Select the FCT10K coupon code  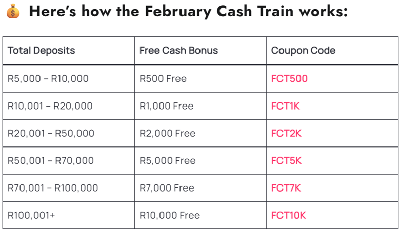pos(289,215)
